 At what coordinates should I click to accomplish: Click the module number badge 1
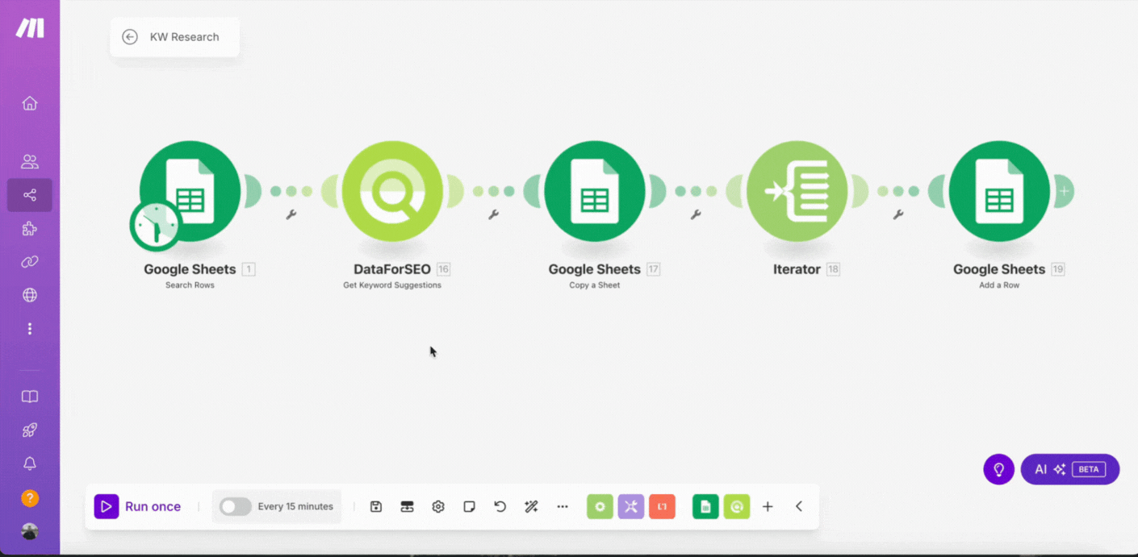pyautogui.click(x=249, y=269)
